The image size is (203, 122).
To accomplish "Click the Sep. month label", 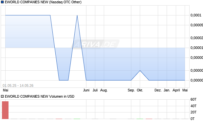I will click(x=131, y=90).
